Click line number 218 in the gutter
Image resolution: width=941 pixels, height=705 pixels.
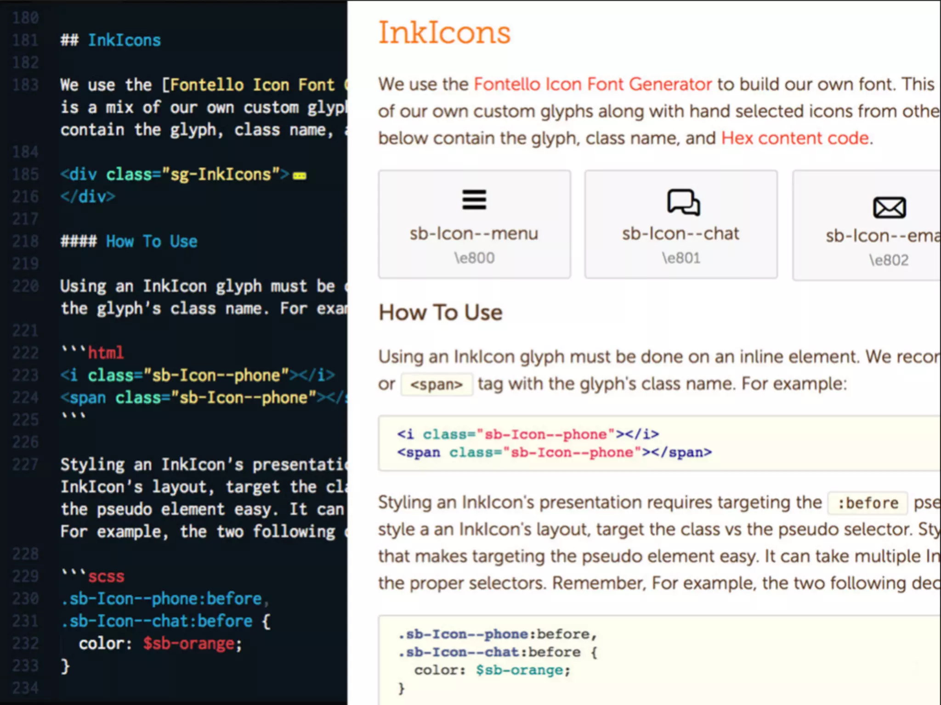pyautogui.click(x=25, y=241)
